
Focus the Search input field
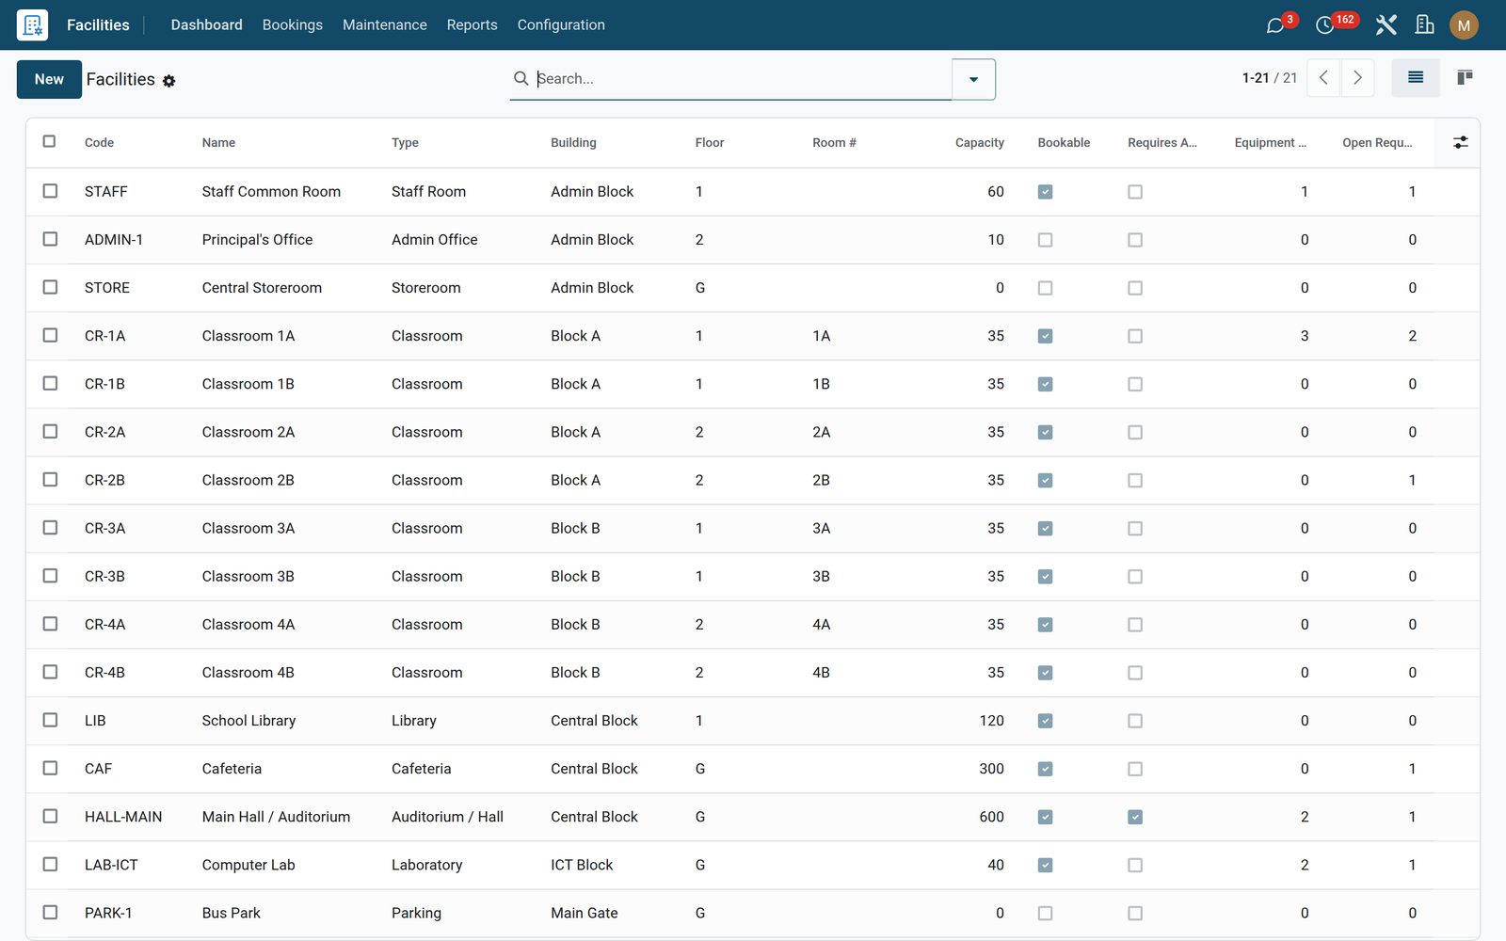pyautogui.click(x=742, y=79)
